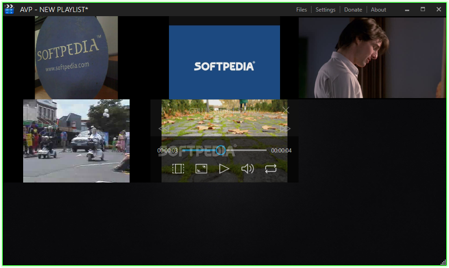Maximize the AVP window
This screenshot has height=268, width=449.
point(423,9)
